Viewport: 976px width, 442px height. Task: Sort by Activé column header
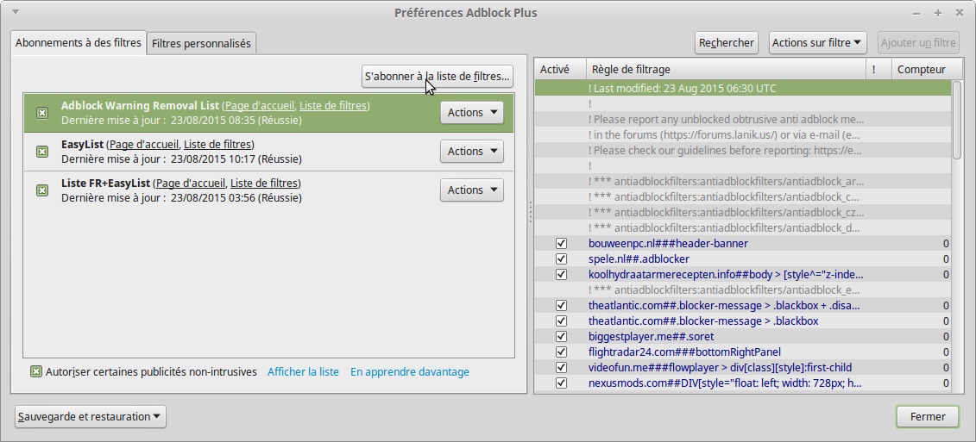[x=560, y=70]
